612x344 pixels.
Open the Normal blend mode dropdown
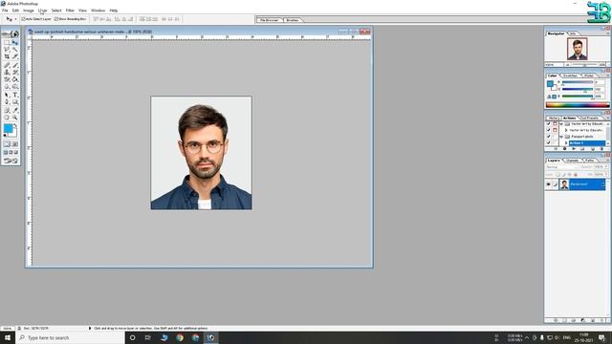tap(560, 167)
